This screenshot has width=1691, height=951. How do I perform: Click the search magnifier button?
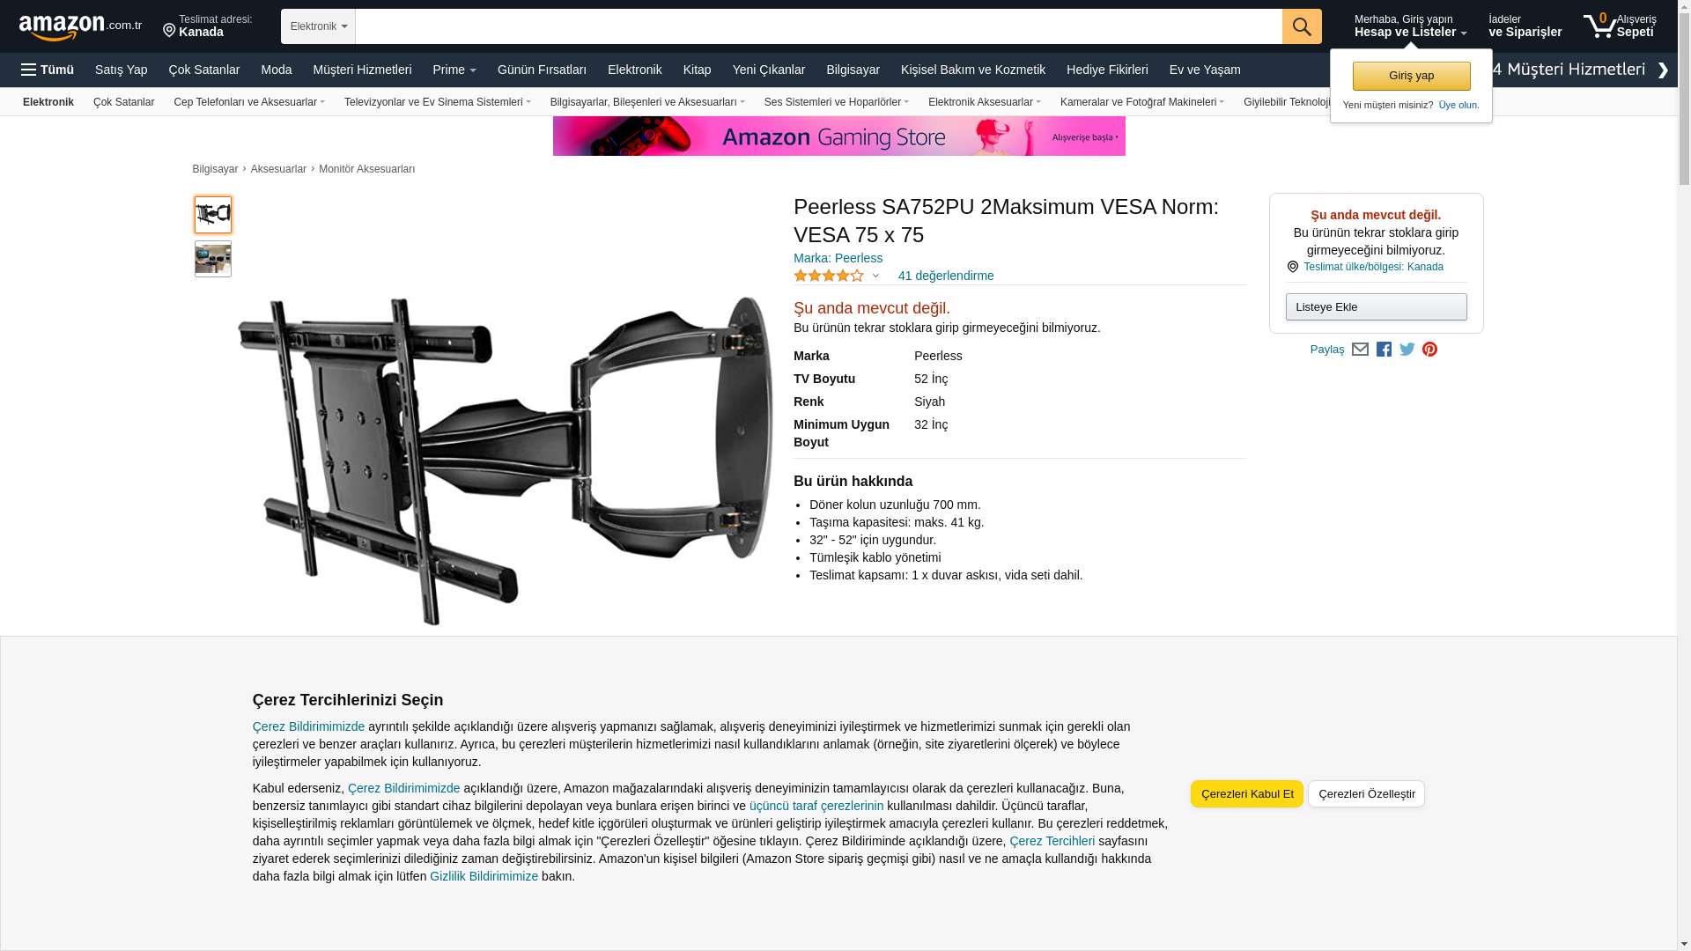[1302, 26]
